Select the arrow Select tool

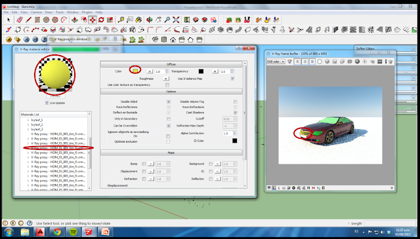click(x=9, y=20)
